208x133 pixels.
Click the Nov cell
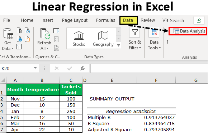15,99
